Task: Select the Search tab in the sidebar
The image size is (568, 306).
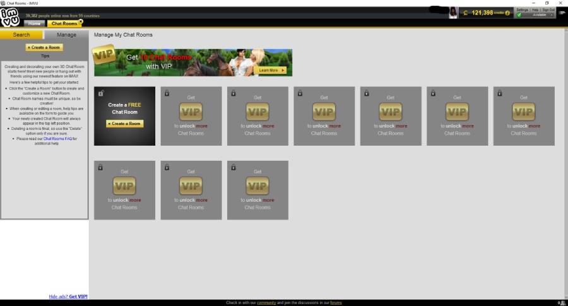Action: pyautogui.click(x=21, y=35)
